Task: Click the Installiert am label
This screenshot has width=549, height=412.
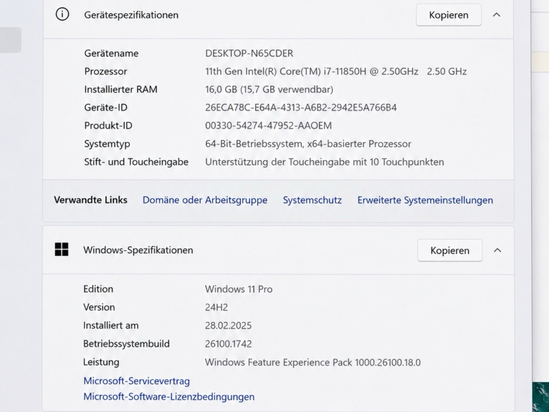Action: pos(111,325)
